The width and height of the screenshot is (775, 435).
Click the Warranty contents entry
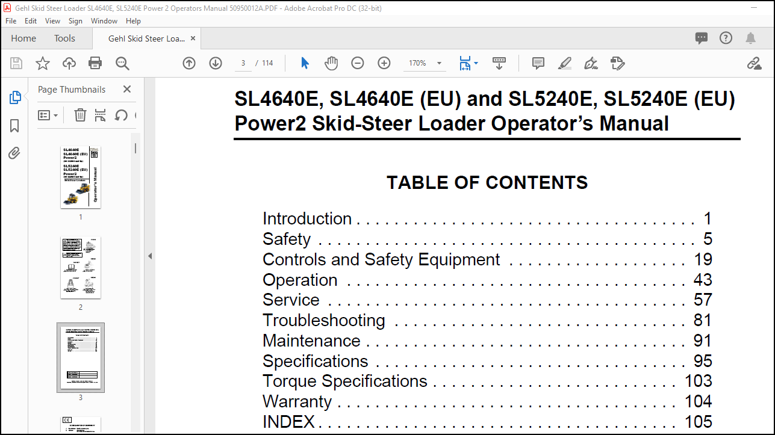[x=487, y=401]
